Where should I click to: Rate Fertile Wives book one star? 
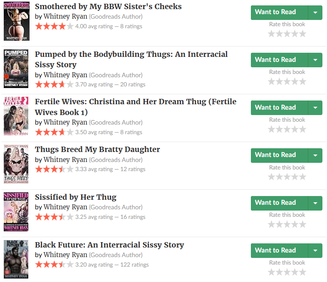coord(272,129)
